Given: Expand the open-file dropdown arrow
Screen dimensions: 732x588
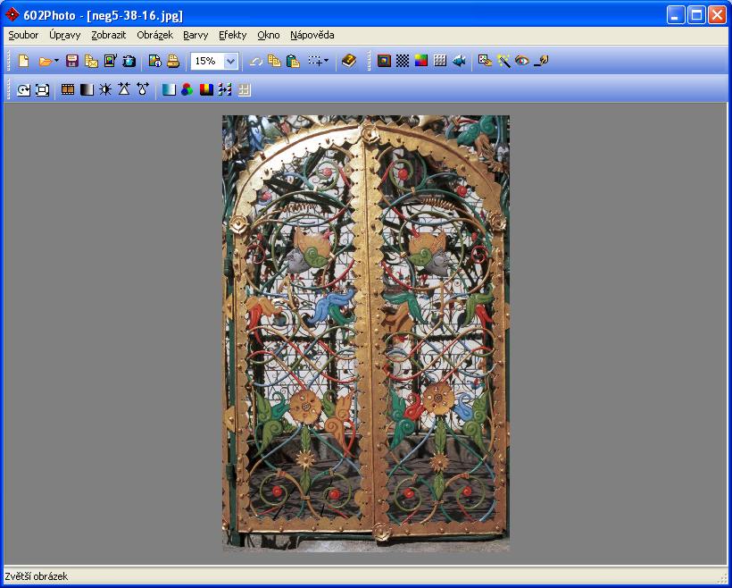Looking at the screenshot, I should pyautogui.click(x=56, y=61).
